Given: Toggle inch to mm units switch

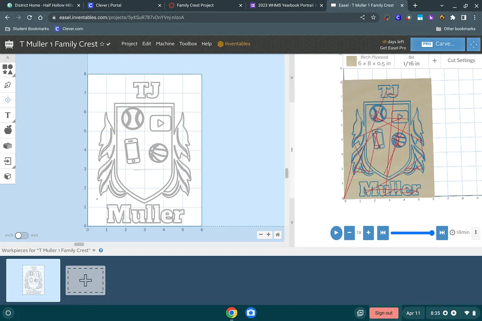Looking at the screenshot, I should click(22, 235).
